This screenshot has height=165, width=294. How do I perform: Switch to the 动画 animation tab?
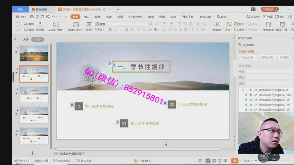[x=120, y=17]
